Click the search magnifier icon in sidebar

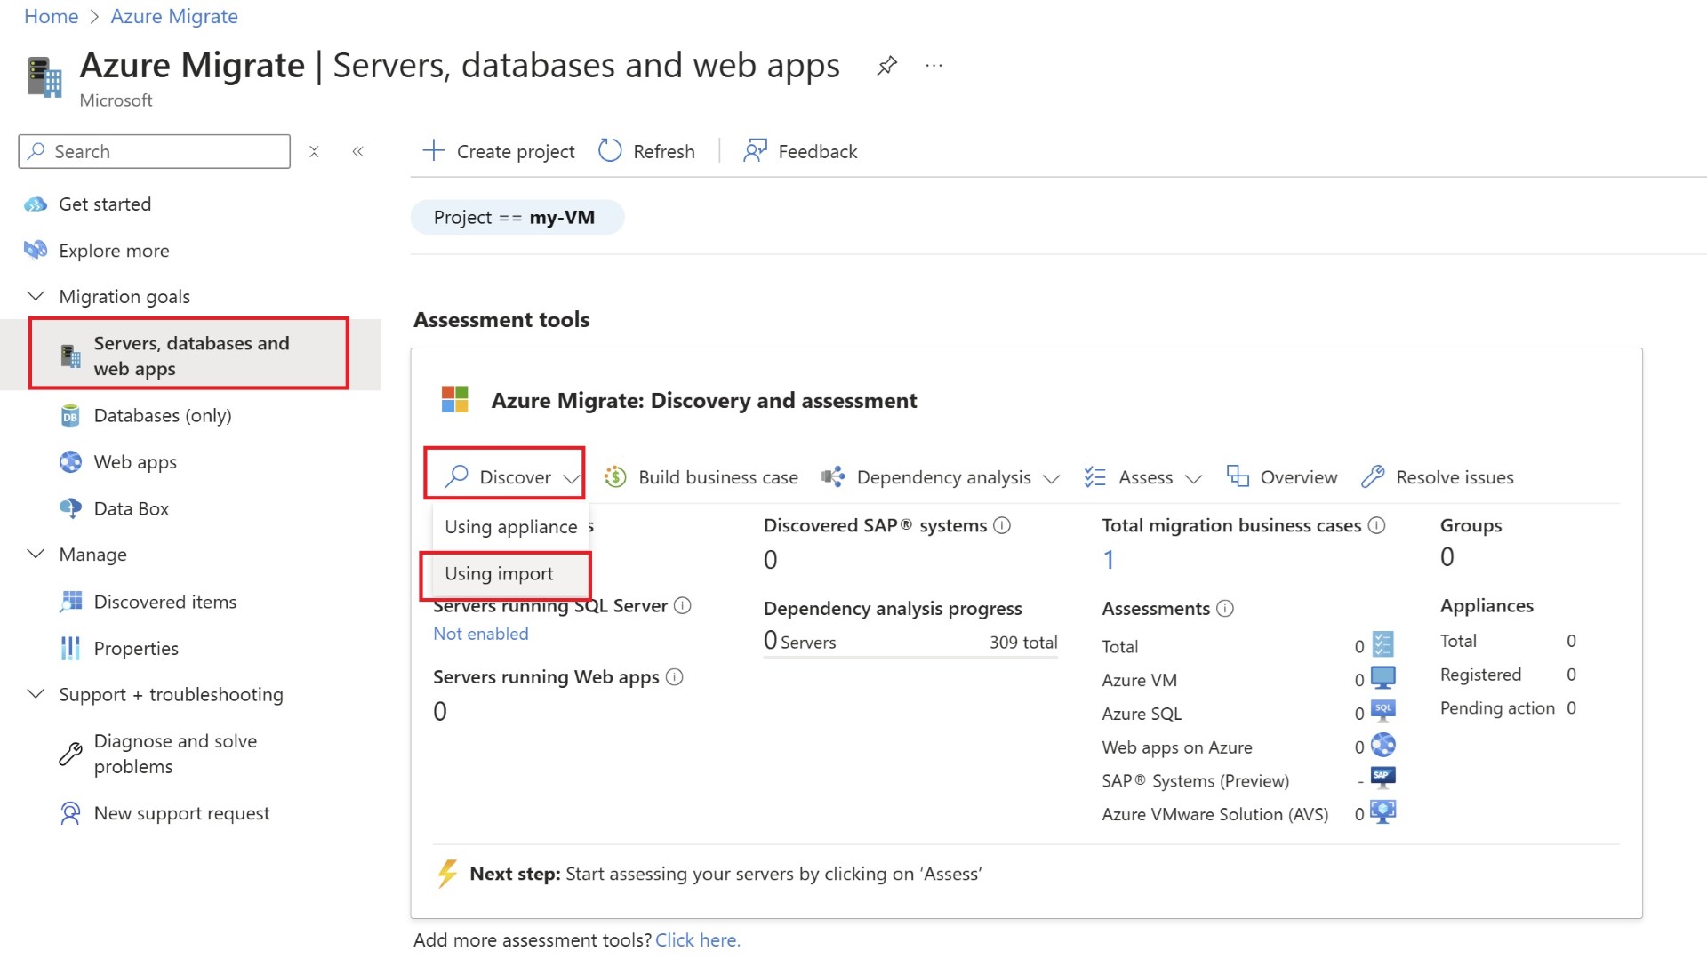[36, 151]
